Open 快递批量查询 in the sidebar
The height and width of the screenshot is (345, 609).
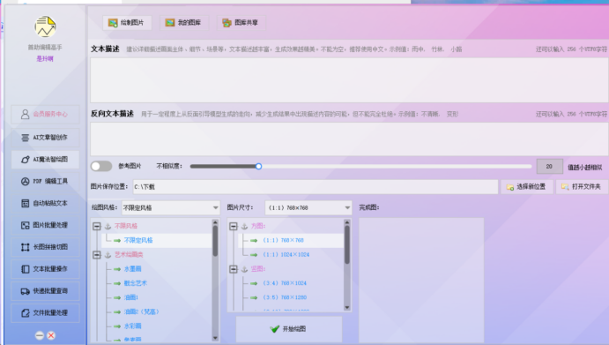(45, 291)
